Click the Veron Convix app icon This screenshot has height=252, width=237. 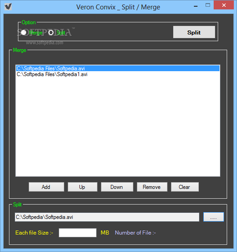point(8,7)
